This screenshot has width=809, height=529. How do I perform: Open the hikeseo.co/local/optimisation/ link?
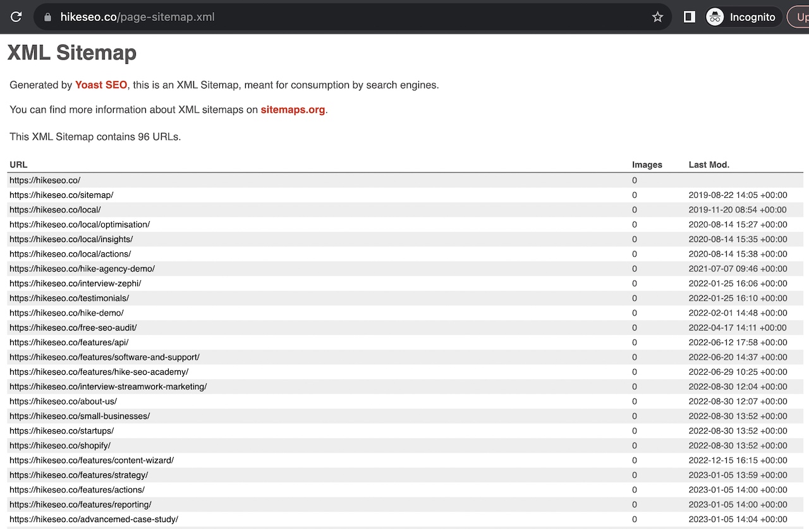pos(80,224)
